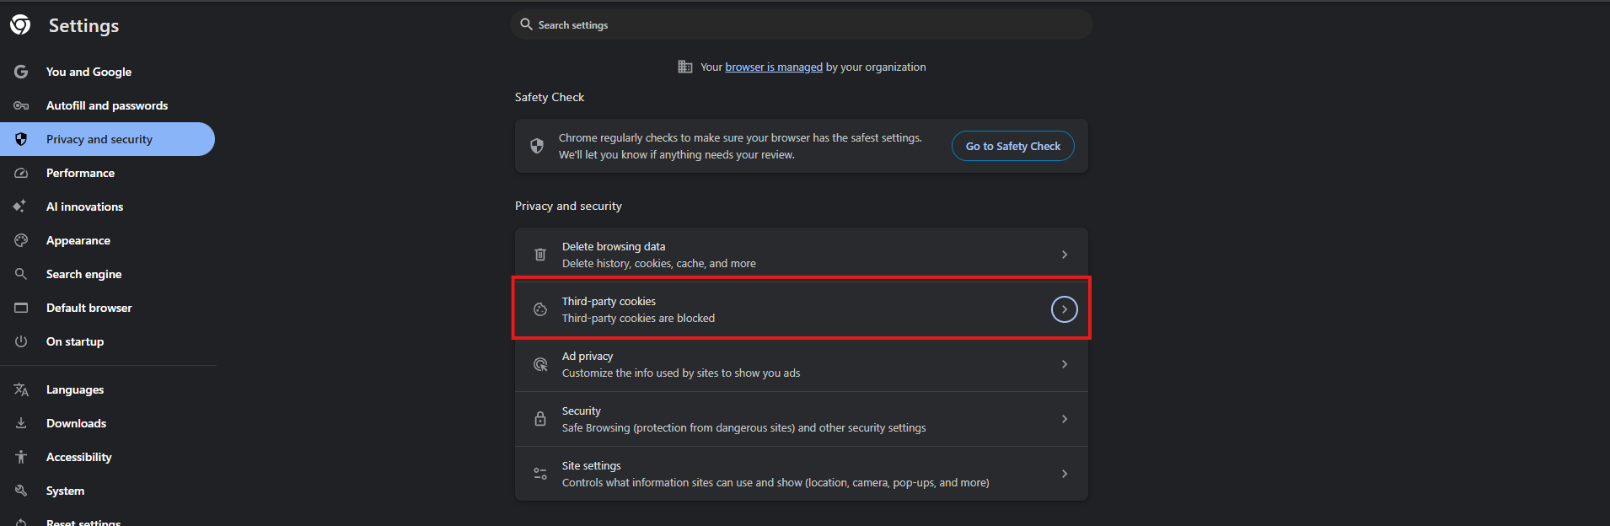Click the Google G icon in sidebar
This screenshot has width=1610, height=526.
tap(21, 72)
